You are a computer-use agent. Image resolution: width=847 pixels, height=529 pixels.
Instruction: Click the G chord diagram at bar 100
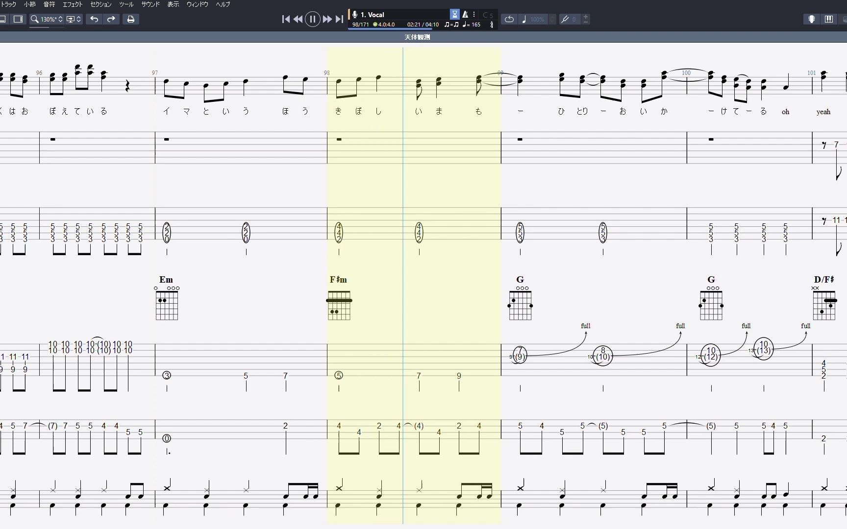(x=711, y=303)
